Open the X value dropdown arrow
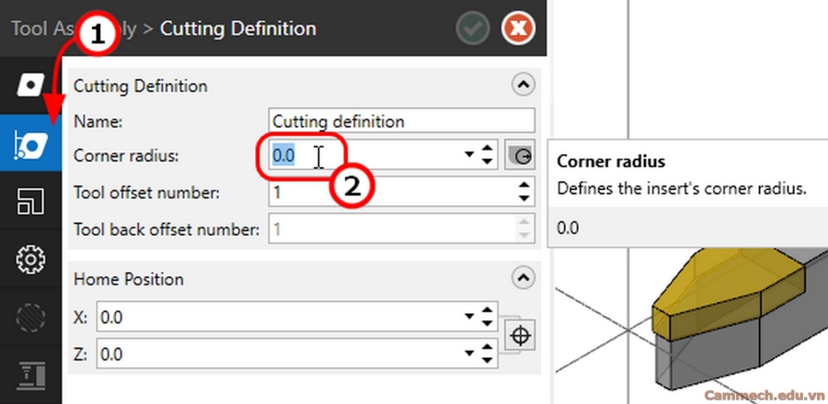This screenshot has height=404, width=828. [468, 317]
